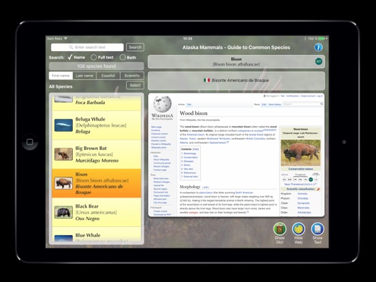Click the Mexican flag icon
The image size is (376, 282).
coord(206,80)
